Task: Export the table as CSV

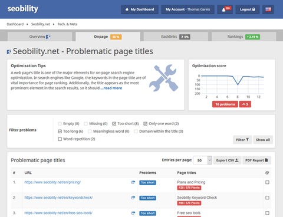Action: click(x=227, y=160)
